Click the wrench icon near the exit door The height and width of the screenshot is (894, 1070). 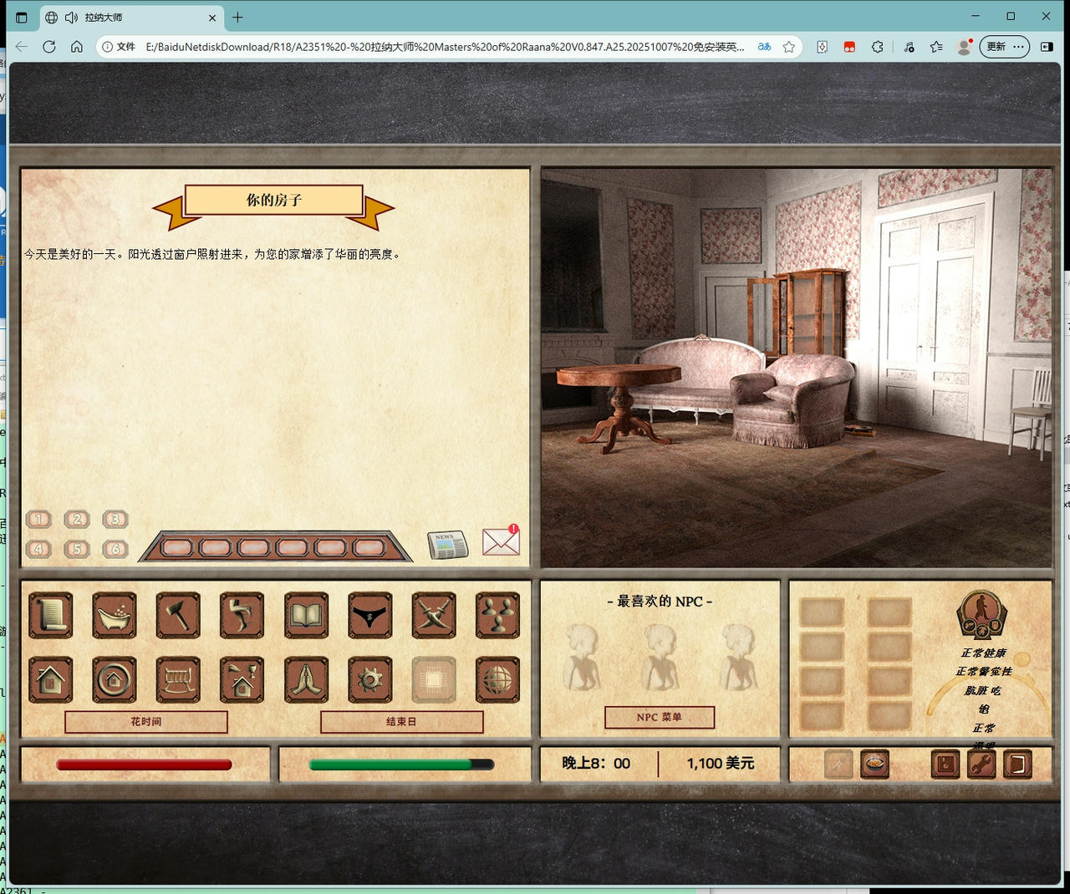[x=981, y=764]
